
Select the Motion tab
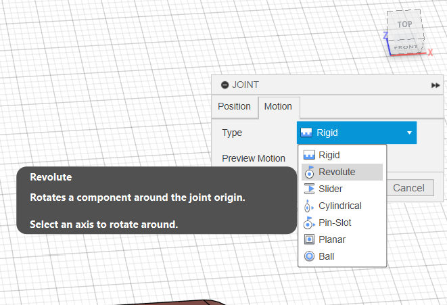point(278,106)
